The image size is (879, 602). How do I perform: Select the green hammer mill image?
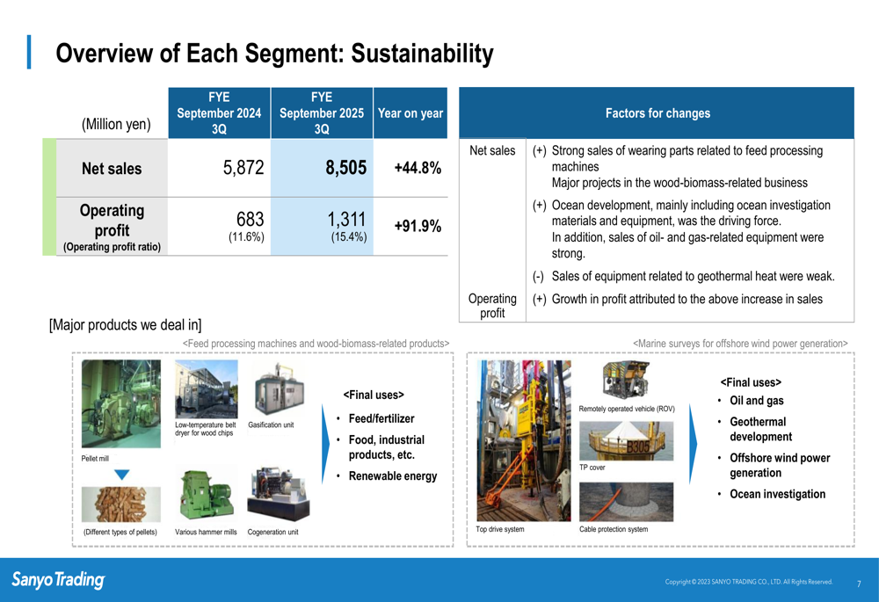pos(206,495)
